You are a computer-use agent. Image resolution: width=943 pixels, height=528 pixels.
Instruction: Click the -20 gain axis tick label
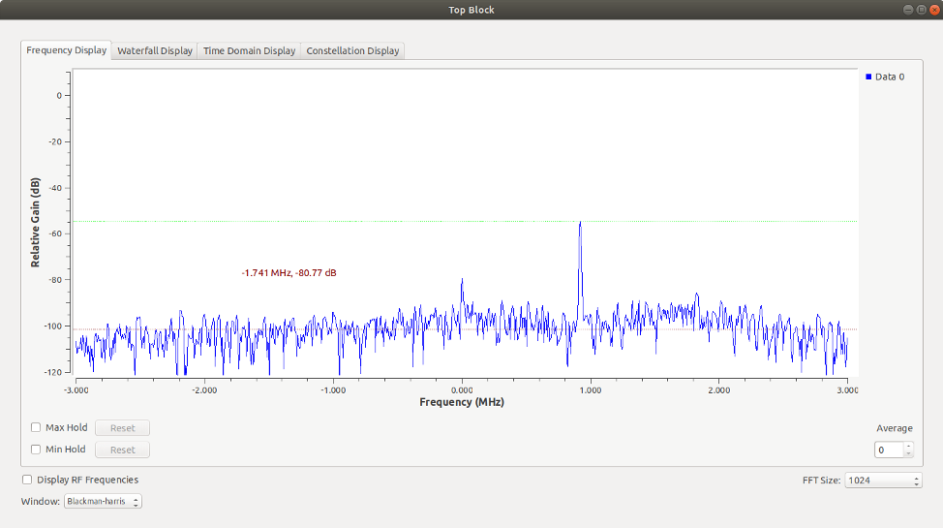[x=54, y=141]
